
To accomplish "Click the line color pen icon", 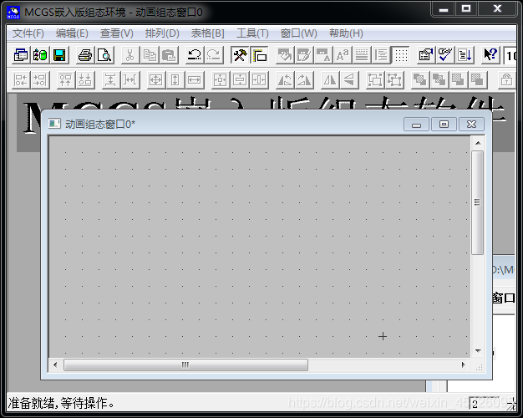I will click(x=304, y=55).
